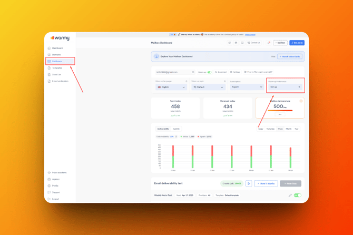Screen dimensions: 353x235
Task: Go to Domains in sidebar
Action: (x=56, y=55)
